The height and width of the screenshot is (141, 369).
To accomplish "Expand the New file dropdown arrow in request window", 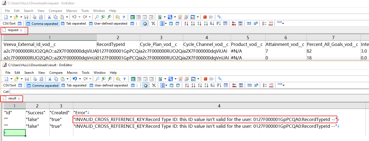I will tap(11, 17).
